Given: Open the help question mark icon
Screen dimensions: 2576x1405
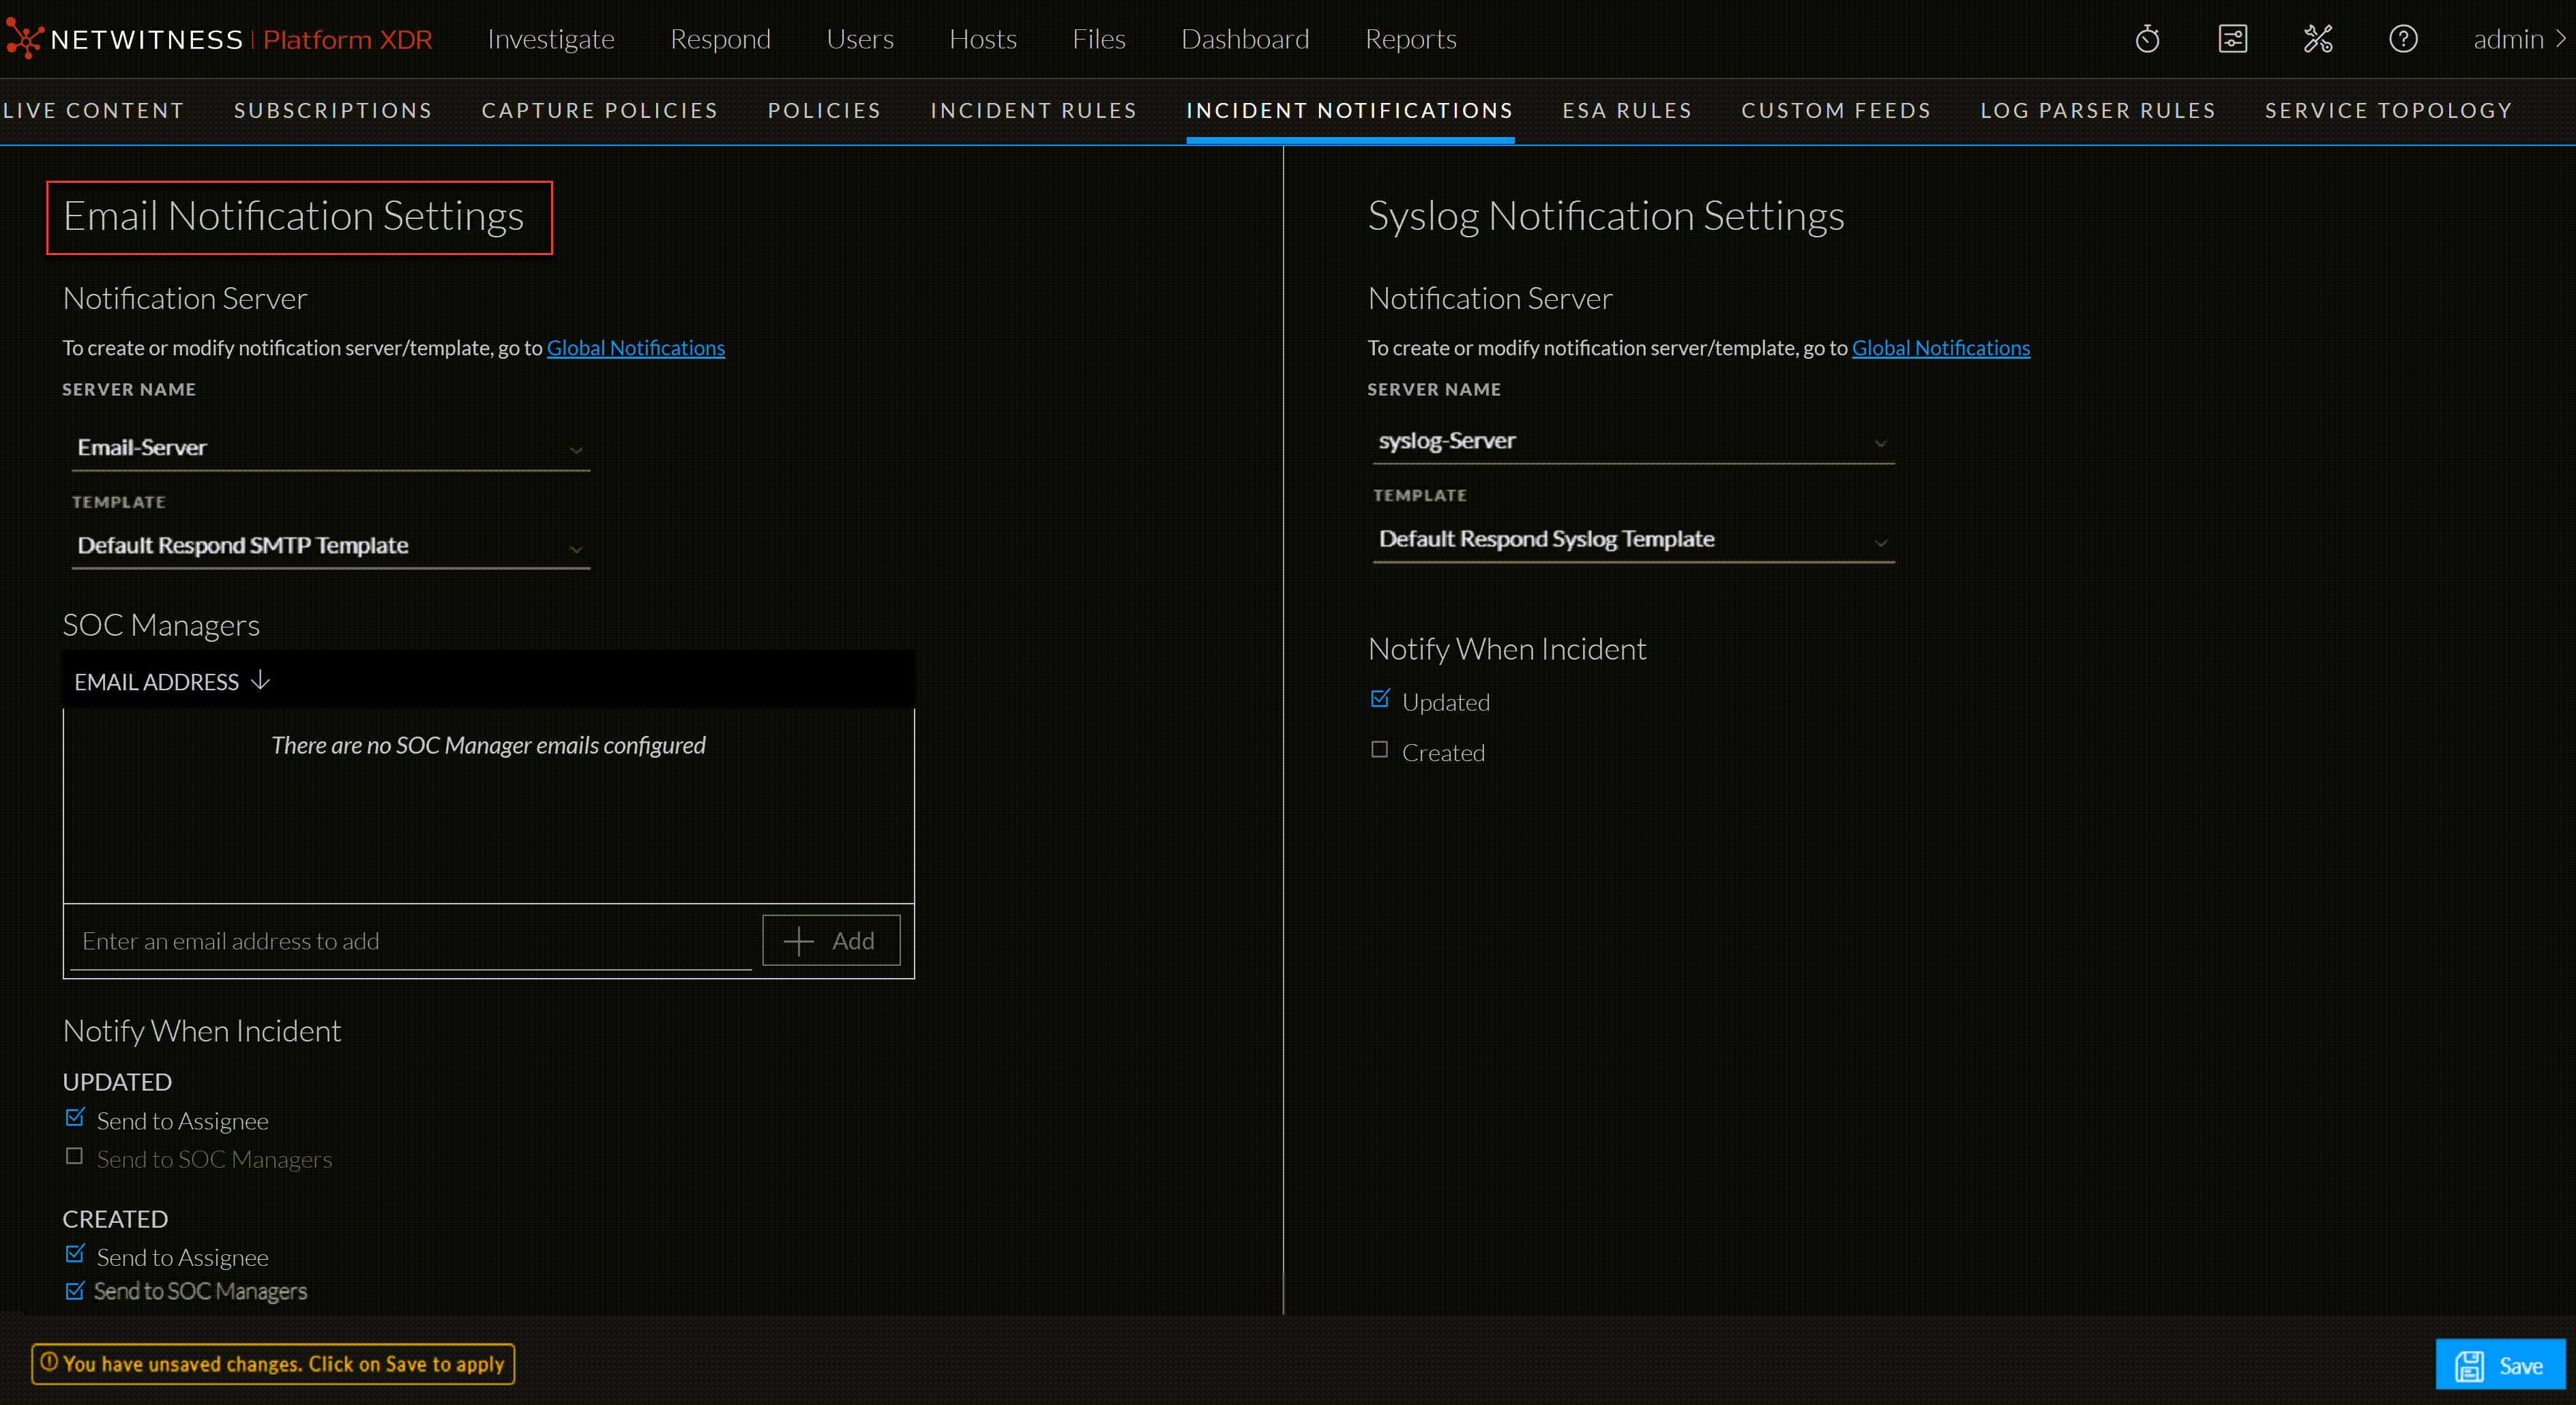Looking at the screenshot, I should (x=2402, y=39).
